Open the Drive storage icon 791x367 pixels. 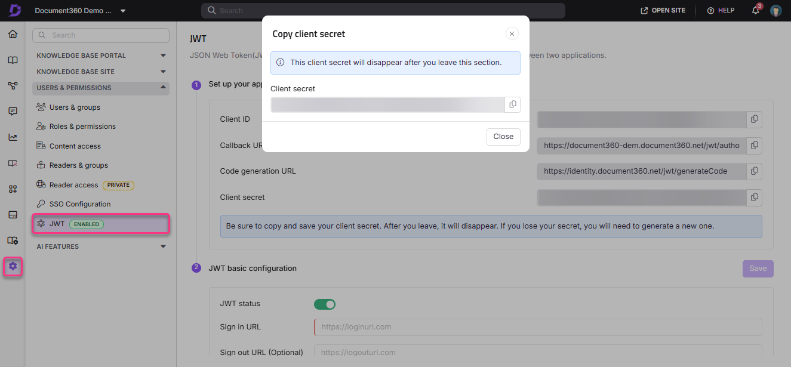point(13,214)
